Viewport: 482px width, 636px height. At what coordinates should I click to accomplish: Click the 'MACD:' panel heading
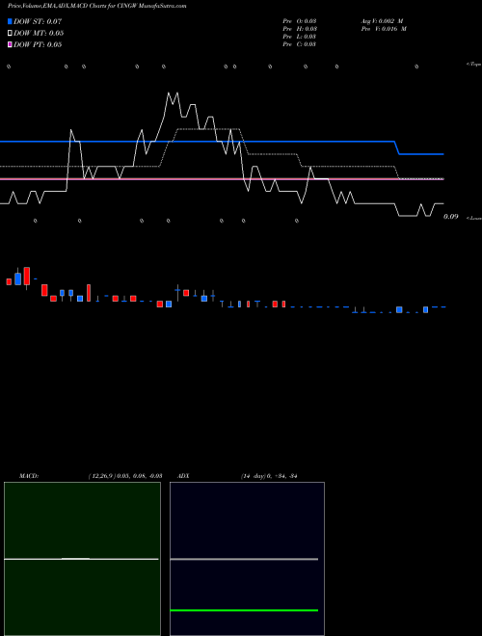click(x=29, y=476)
